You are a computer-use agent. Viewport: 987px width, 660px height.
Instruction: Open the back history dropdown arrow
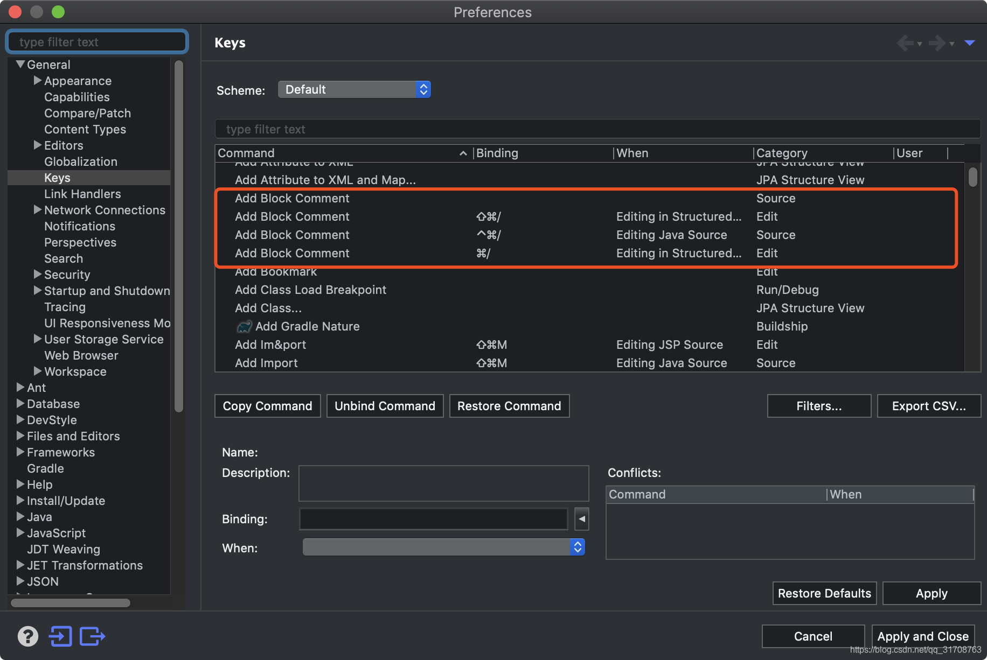tap(920, 44)
